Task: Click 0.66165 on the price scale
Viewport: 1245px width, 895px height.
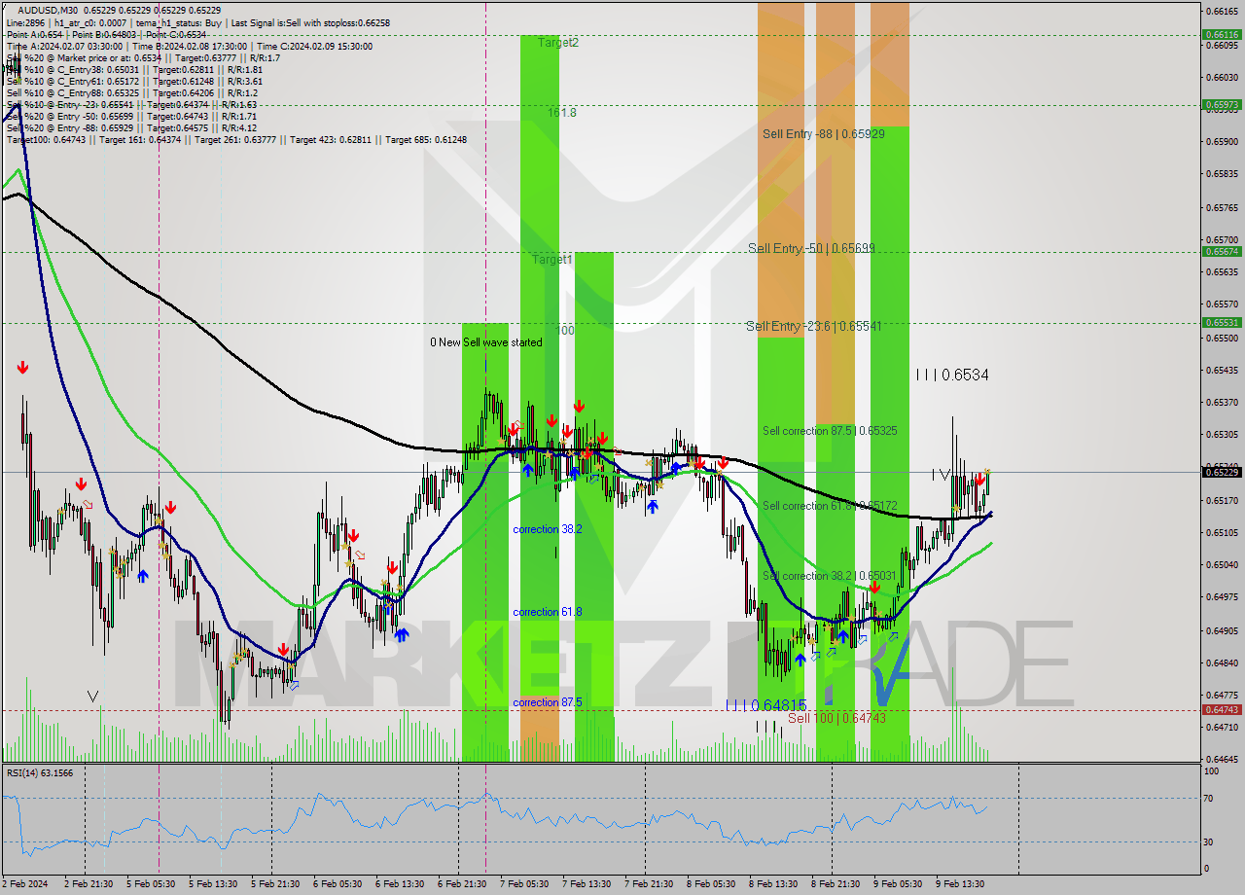Action: (x=1222, y=12)
